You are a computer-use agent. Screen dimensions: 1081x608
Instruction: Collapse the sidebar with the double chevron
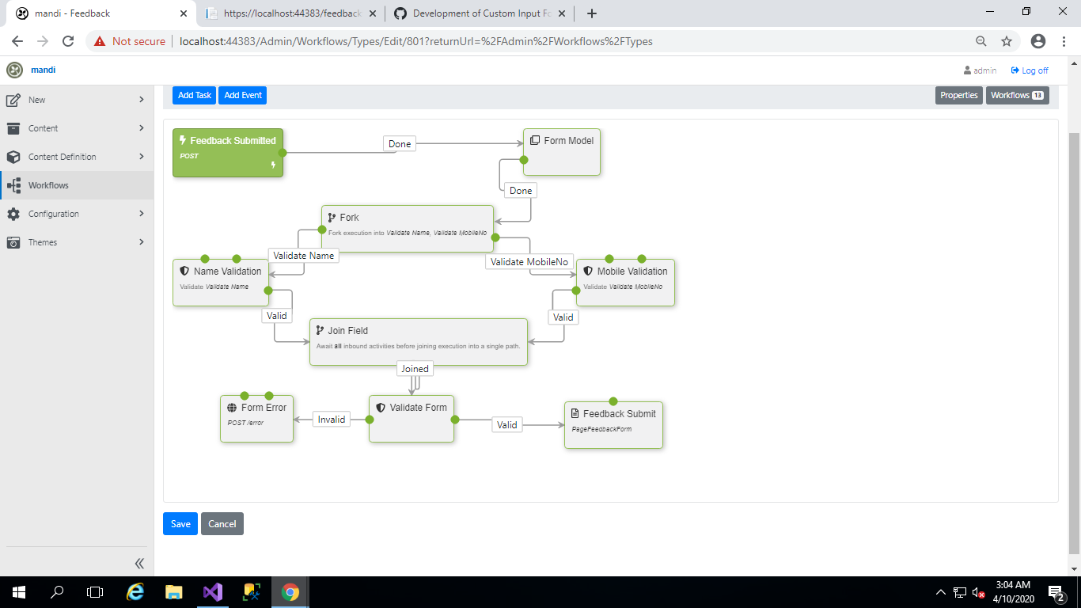click(x=139, y=564)
